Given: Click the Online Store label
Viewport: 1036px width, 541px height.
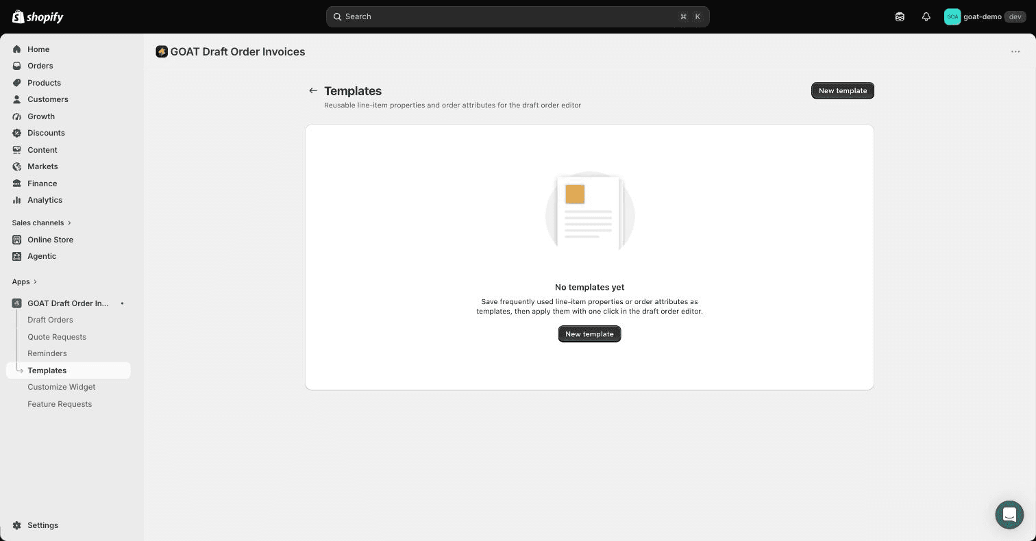Looking at the screenshot, I should (x=50, y=240).
